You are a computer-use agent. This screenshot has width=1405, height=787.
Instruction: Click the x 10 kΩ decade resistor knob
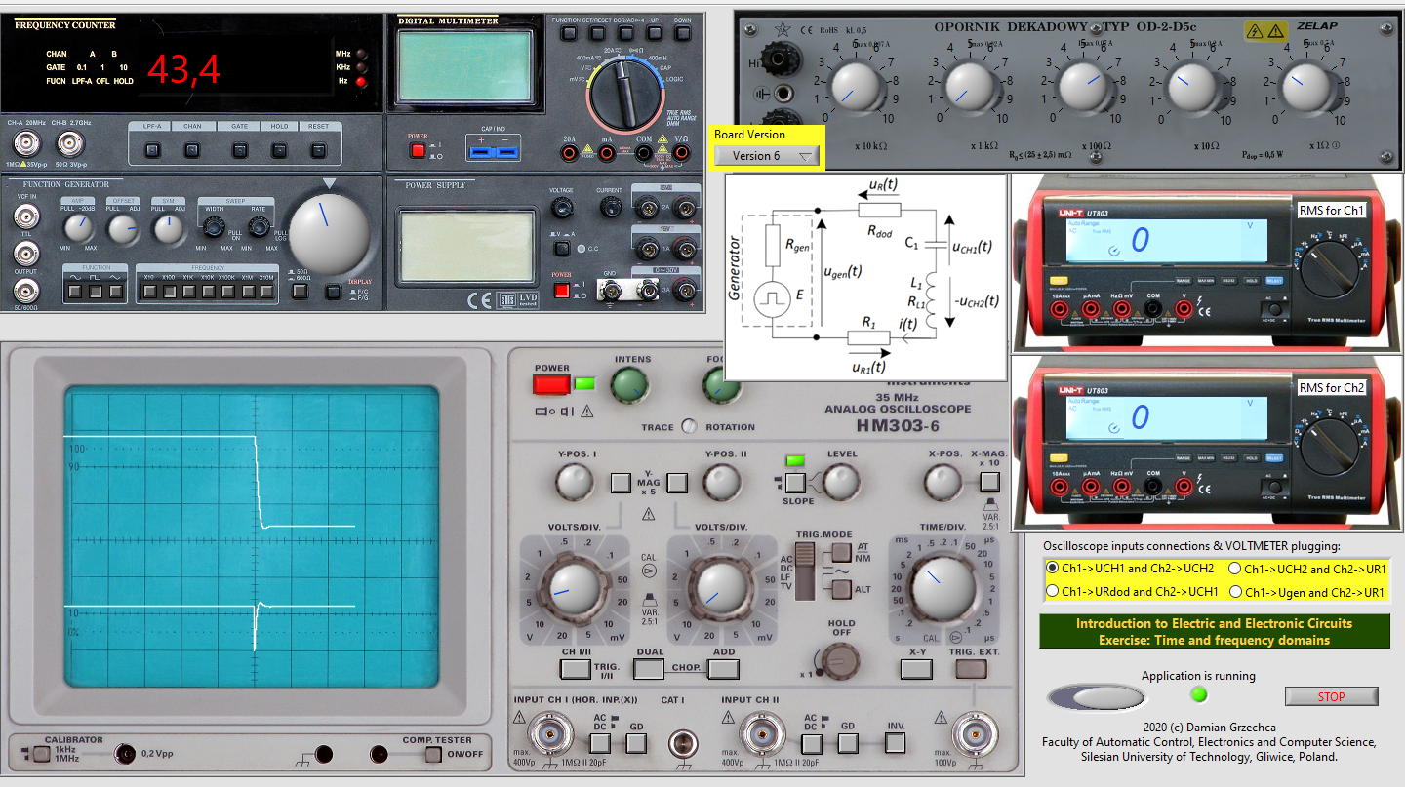(854, 88)
